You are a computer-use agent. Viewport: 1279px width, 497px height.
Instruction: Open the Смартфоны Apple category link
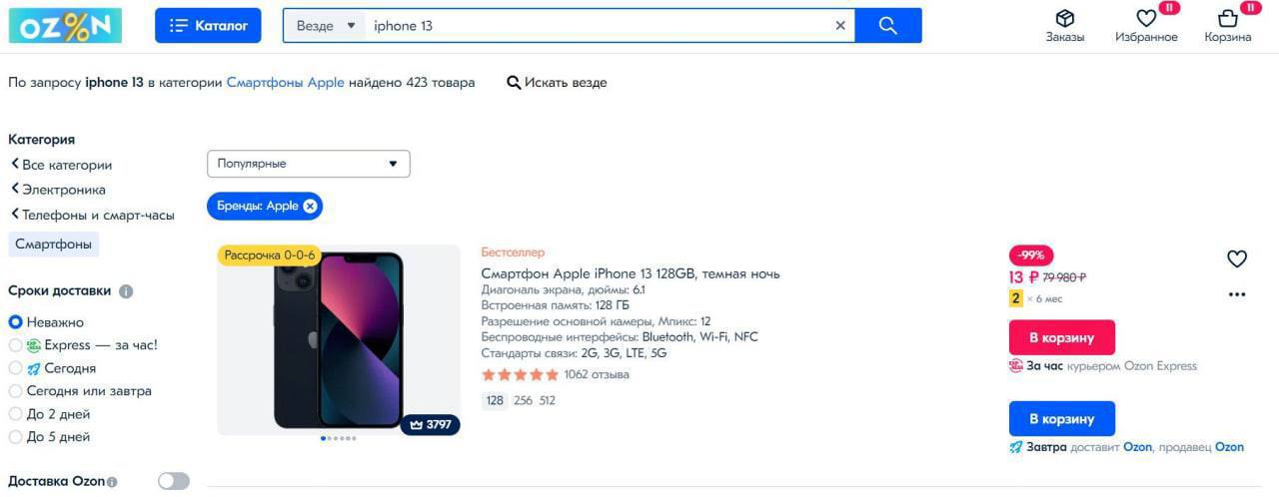[285, 82]
